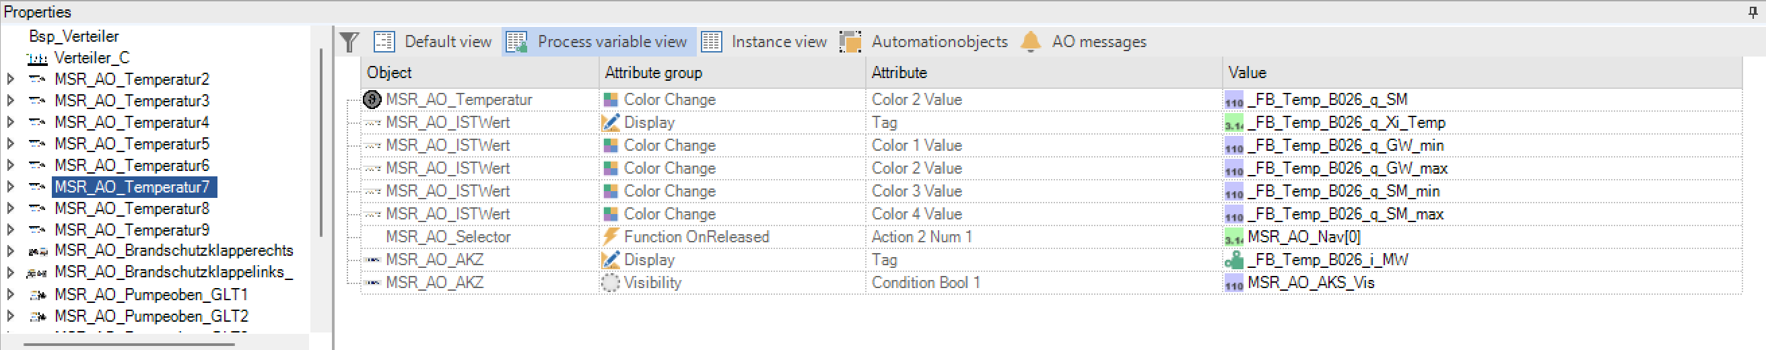Expand MSR_AO_Temperatur2 node
The width and height of the screenshot is (1766, 350).
[10, 79]
